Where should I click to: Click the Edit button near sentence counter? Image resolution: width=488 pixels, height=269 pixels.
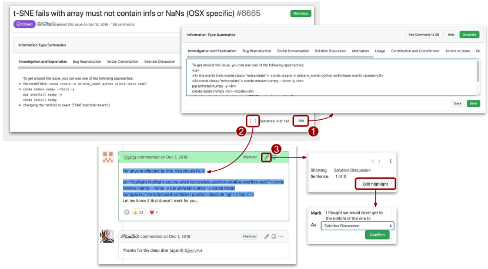click(x=301, y=120)
